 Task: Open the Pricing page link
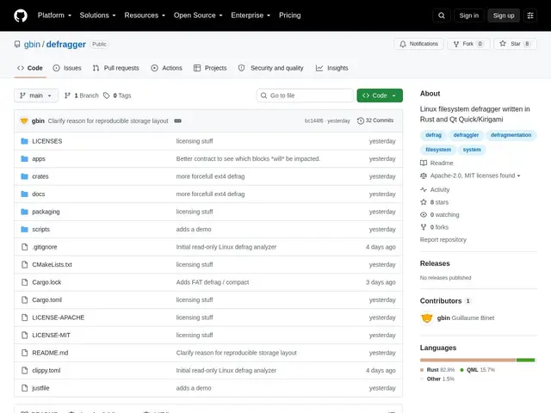tap(290, 15)
